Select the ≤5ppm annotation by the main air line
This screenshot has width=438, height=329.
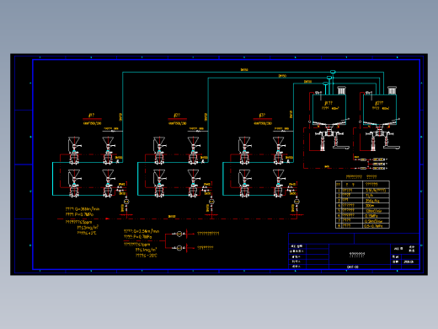point(78,222)
